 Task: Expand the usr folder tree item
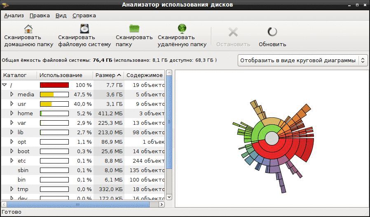[12, 104]
